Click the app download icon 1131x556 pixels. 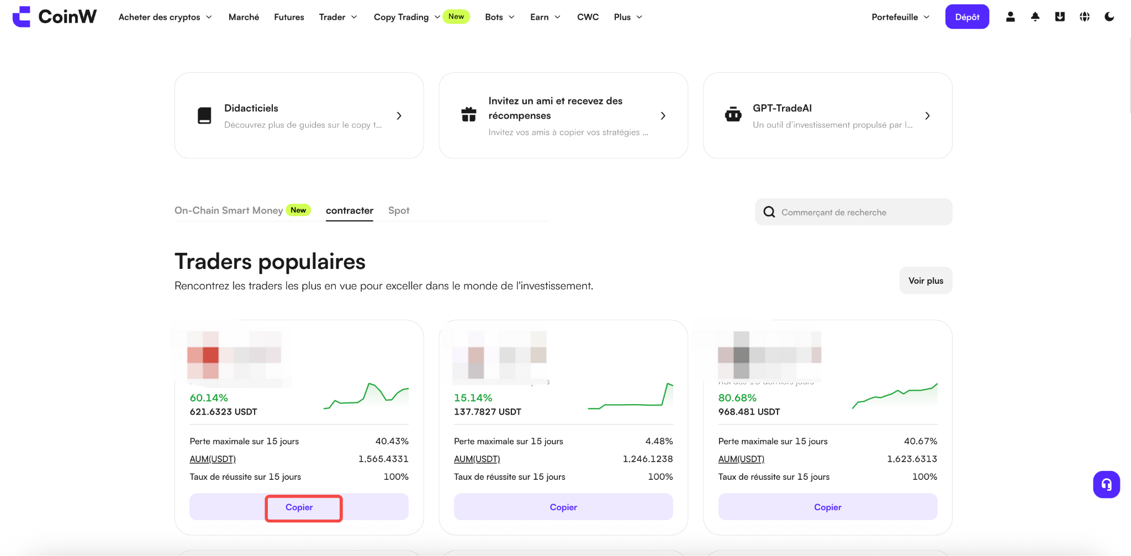[1060, 17]
